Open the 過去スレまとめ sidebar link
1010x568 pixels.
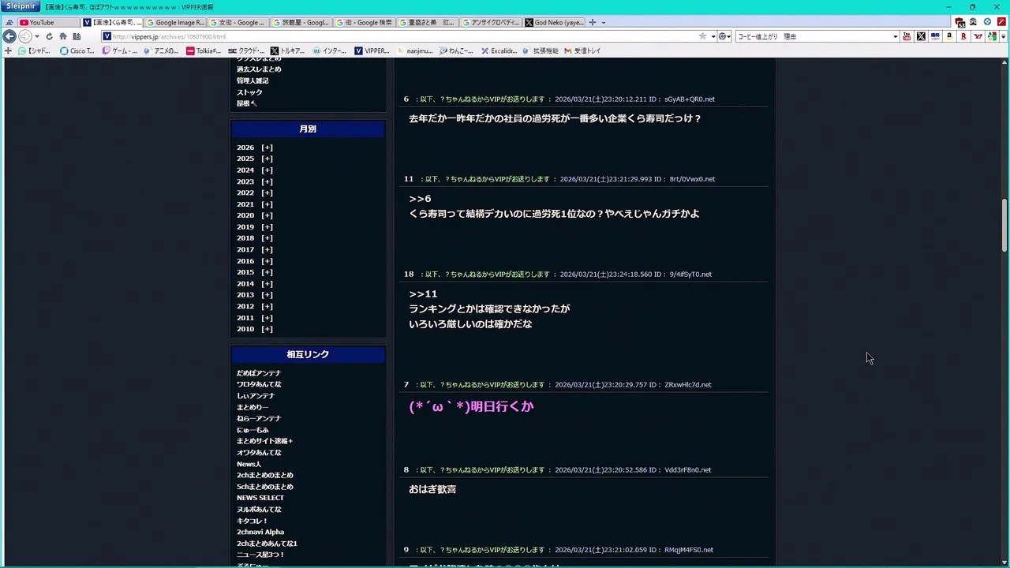pyautogui.click(x=259, y=69)
